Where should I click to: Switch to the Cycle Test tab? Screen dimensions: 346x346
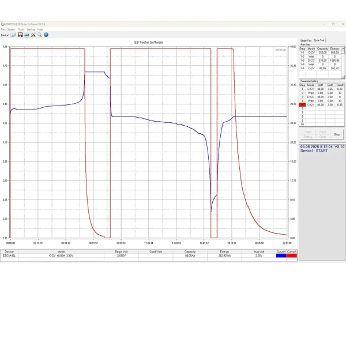click(319, 40)
